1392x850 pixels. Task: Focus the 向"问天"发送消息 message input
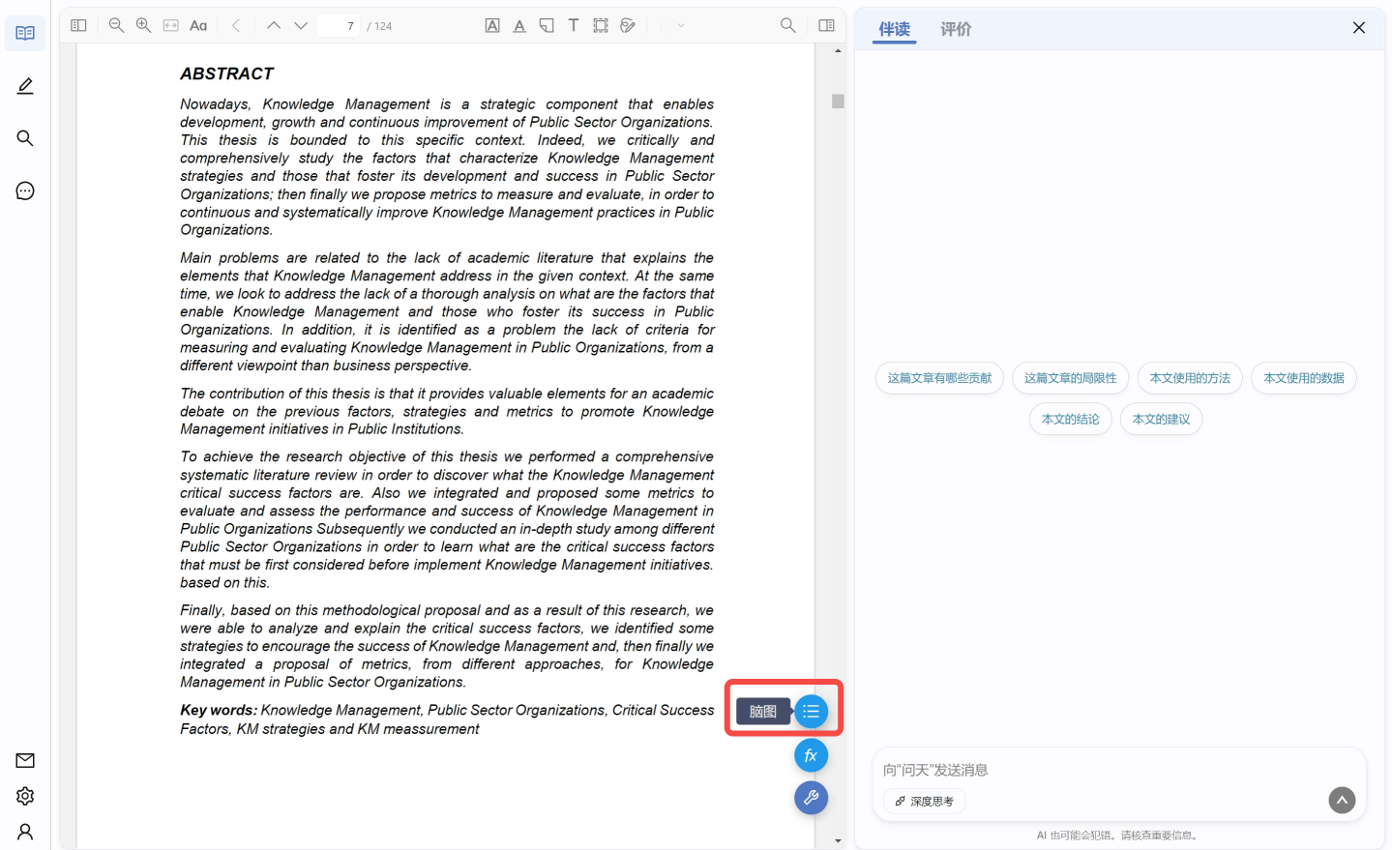(1119, 770)
